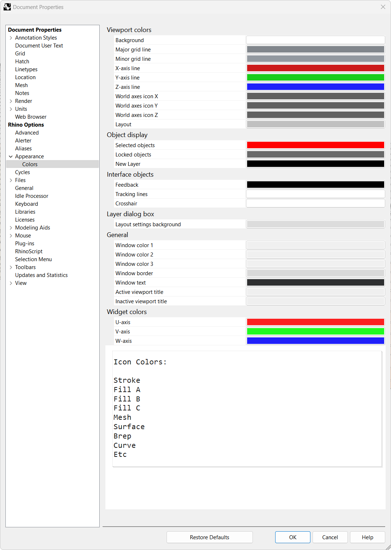The height and width of the screenshot is (550, 391).
Task: Change the Crosshair color swatch
Action: [x=315, y=203]
